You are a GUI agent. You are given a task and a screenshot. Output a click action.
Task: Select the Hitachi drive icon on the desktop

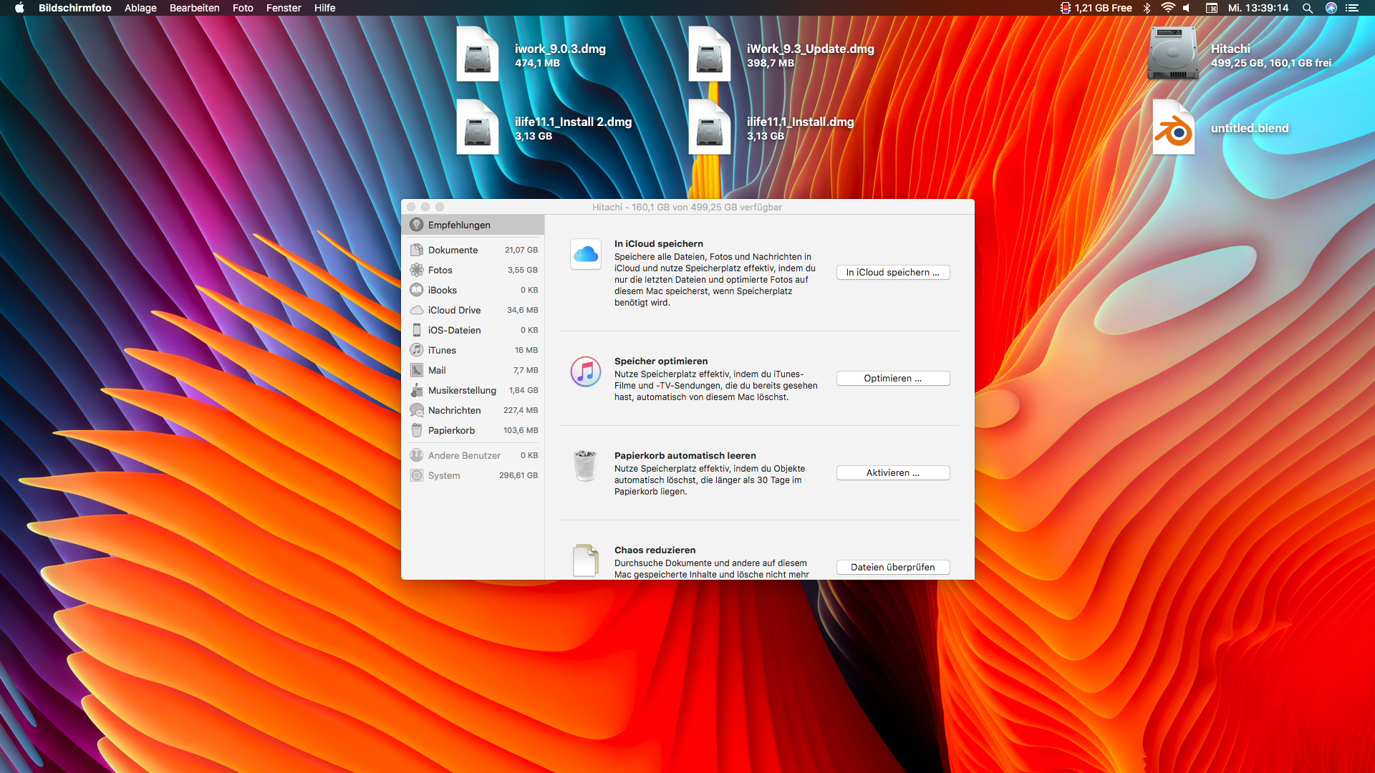pyautogui.click(x=1172, y=54)
